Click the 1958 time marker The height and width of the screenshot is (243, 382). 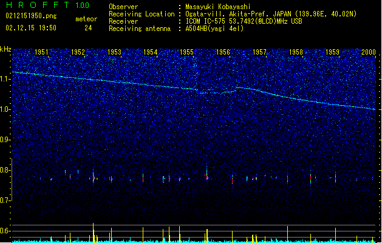[296, 52]
